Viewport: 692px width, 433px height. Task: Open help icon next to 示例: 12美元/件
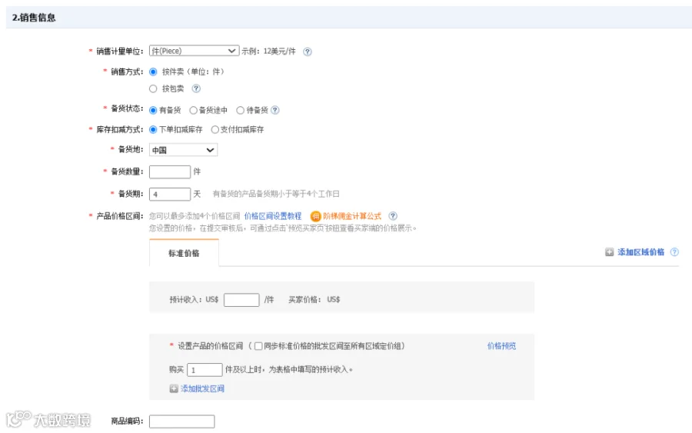(308, 52)
